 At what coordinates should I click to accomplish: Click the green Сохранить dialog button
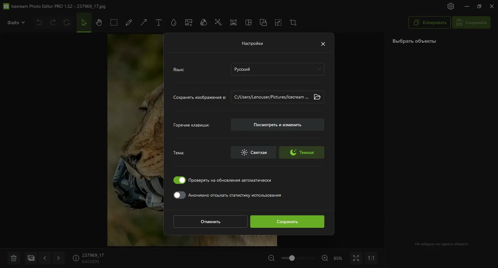287,222
